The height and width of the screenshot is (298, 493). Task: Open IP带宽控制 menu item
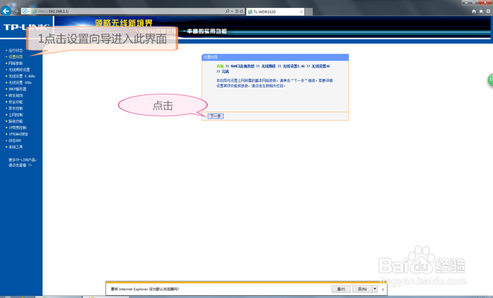17,128
